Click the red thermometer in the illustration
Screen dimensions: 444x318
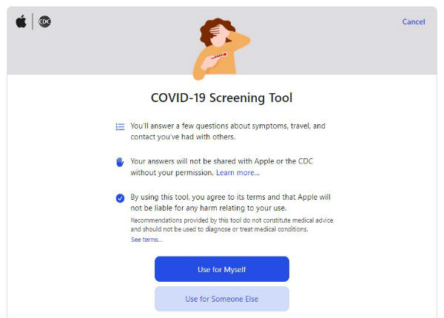pyautogui.click(x=218, y=55)
